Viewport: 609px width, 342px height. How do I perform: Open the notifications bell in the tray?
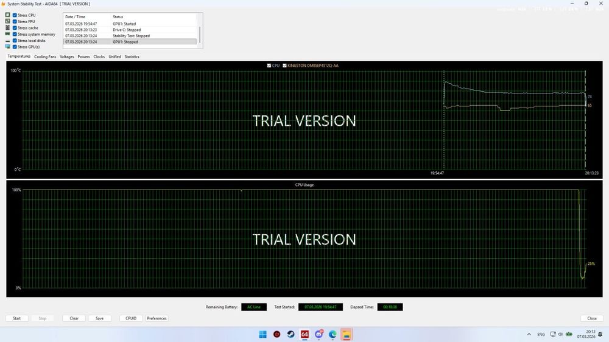point(600,334)
